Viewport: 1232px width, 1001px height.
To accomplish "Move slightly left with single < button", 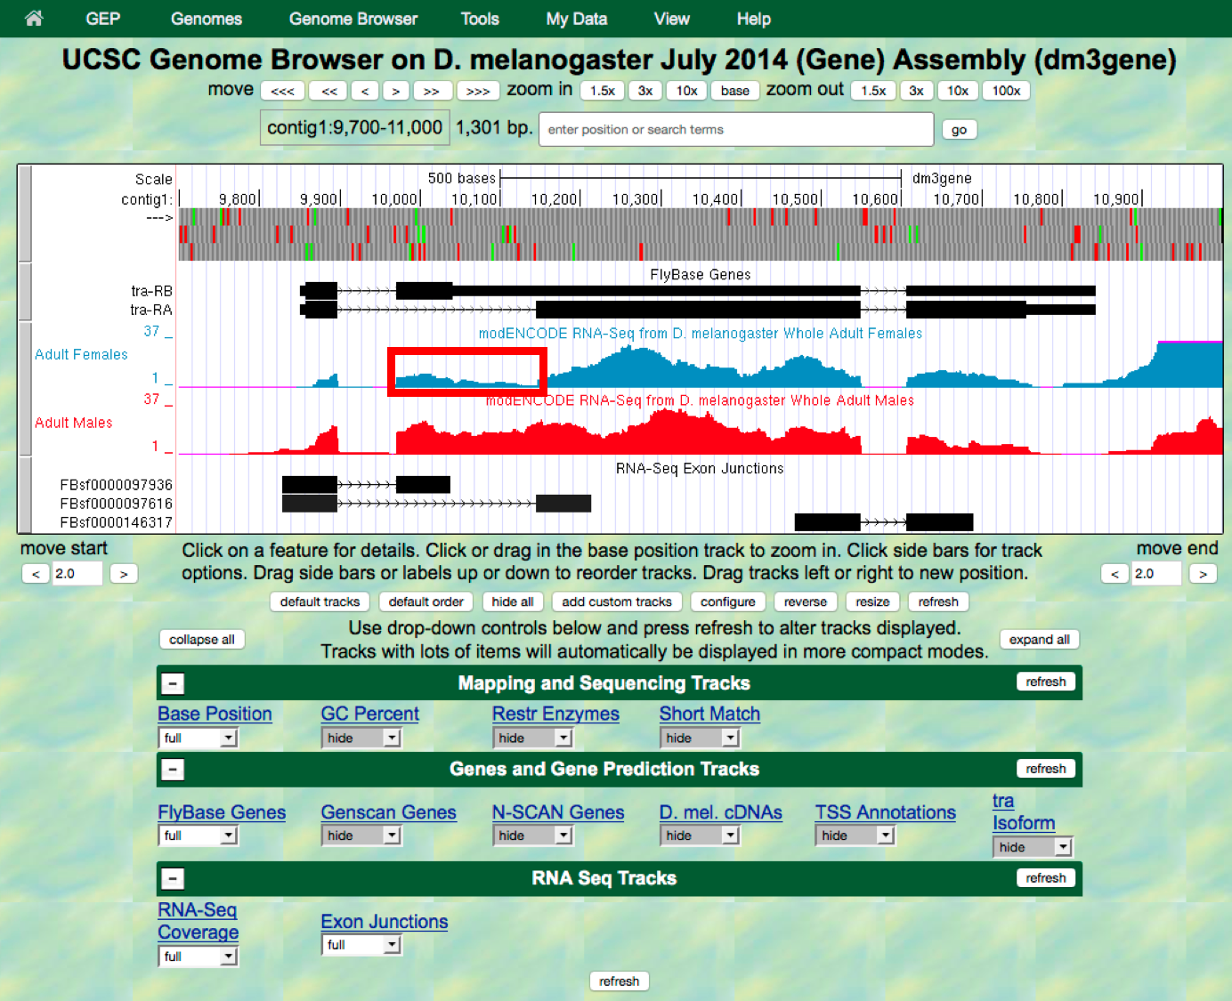I will point(365,91).
